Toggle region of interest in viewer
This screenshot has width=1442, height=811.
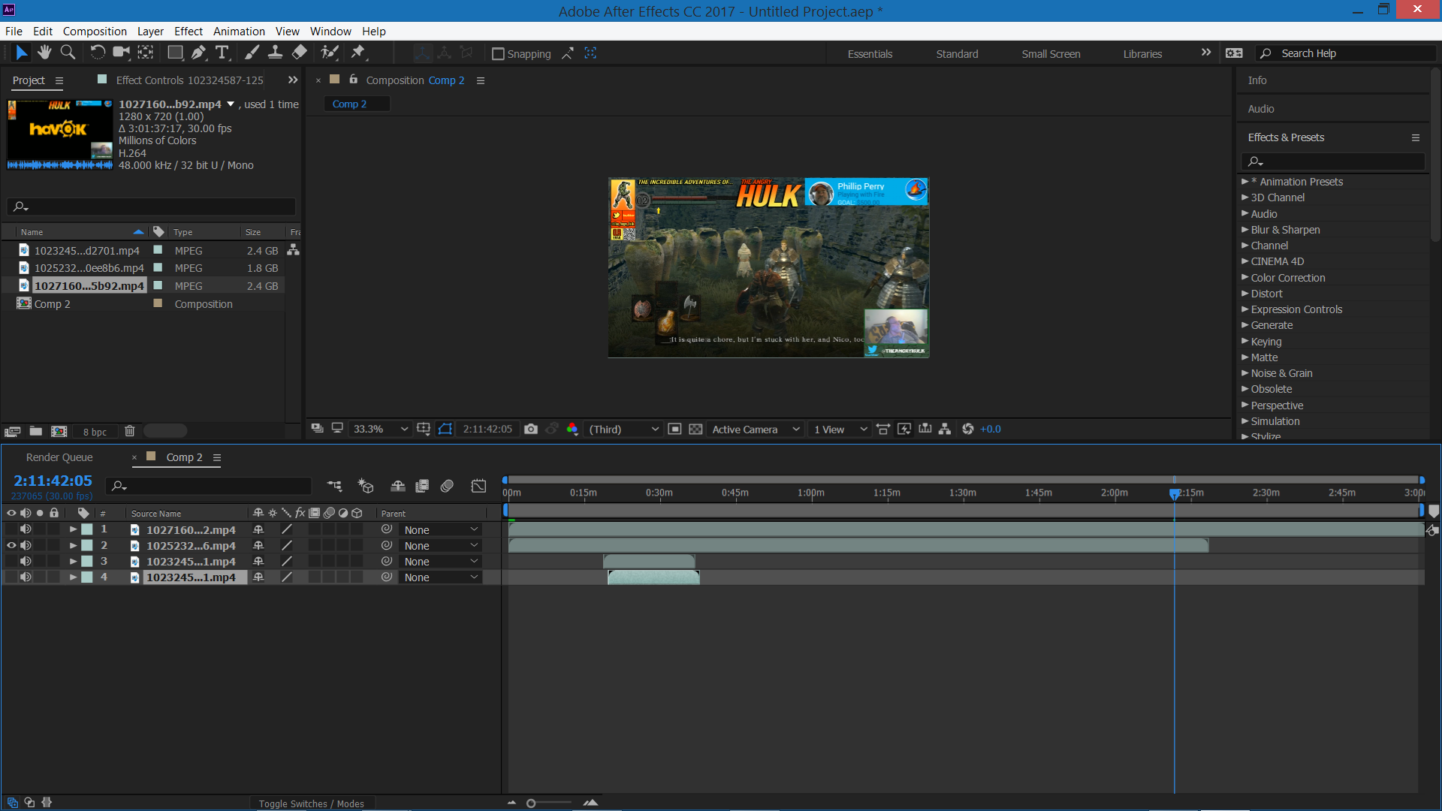[674, 429]
